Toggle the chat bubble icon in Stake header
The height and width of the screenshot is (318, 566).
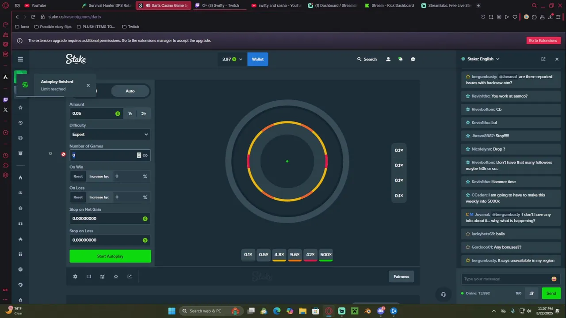click(x=413, y=59)
